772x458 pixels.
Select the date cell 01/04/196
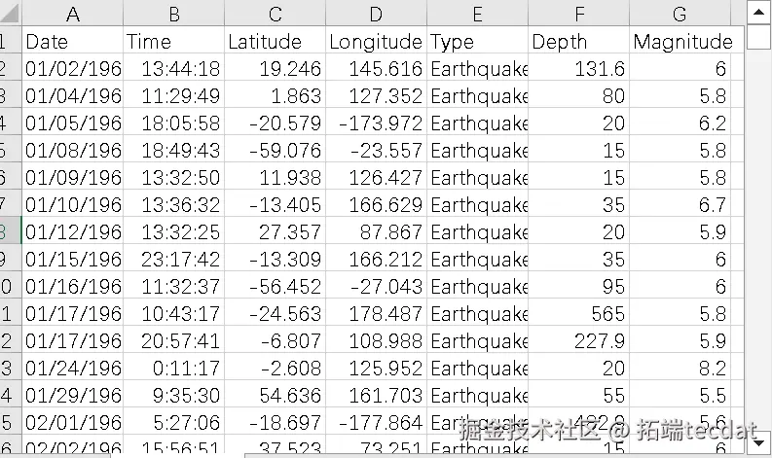click(73, 94)
